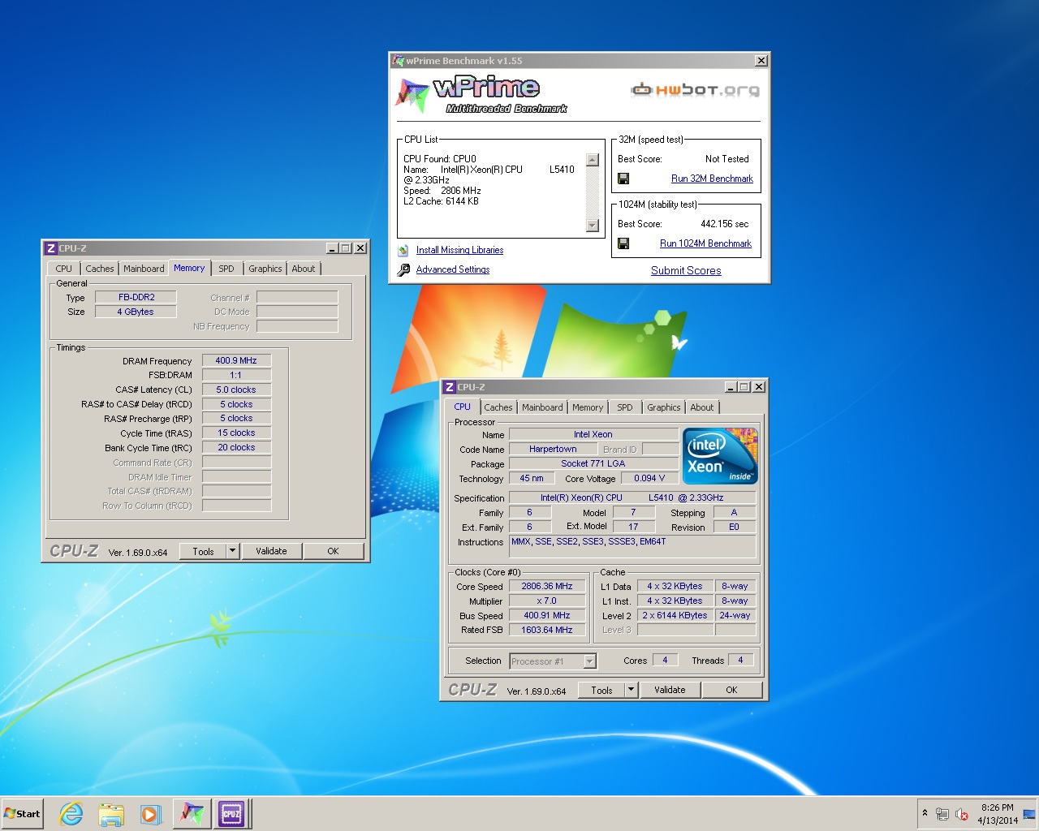The height and width of the screenshot is (831, 1039).
Task: Run the 1024M Benchmark
Action: (705, 243)
